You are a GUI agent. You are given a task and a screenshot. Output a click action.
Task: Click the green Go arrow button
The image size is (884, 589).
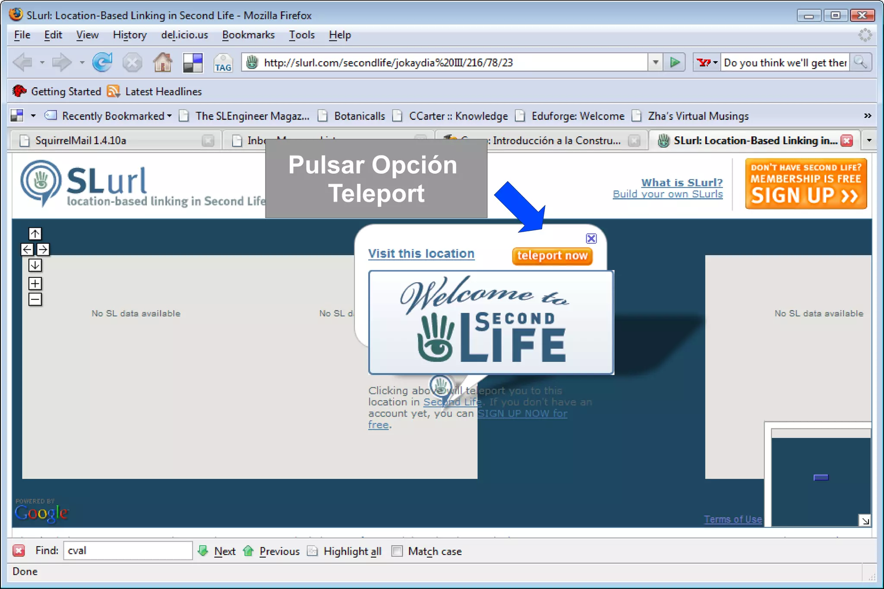pyautogui.click(x=675, y=63)
